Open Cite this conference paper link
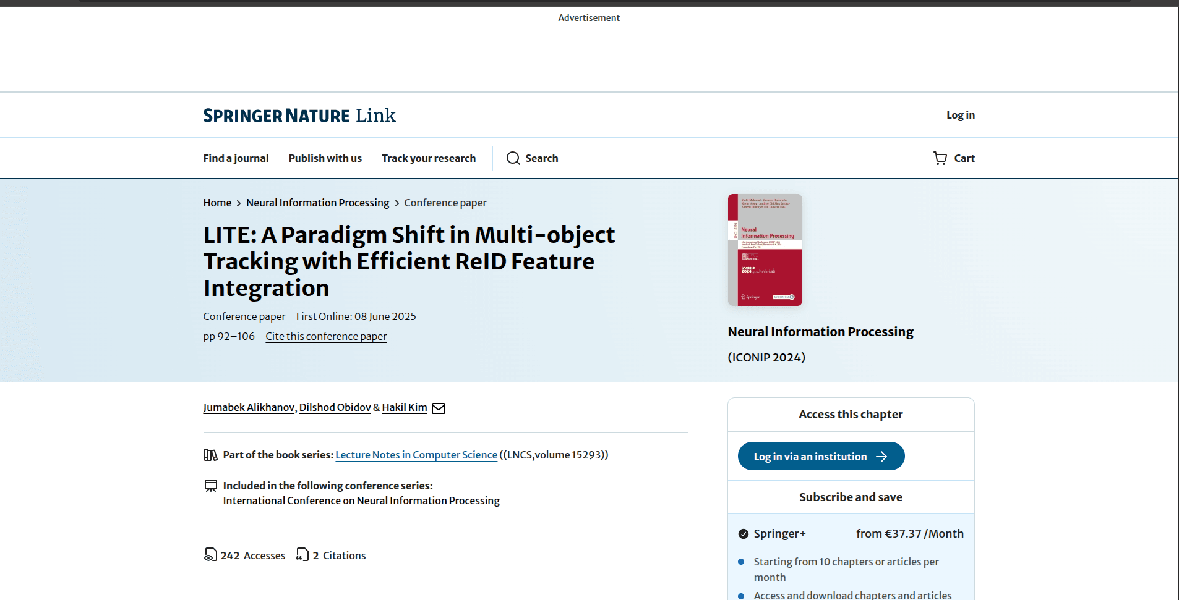Viewport: 1179px width, 600px height. click(x=326, y=336)
